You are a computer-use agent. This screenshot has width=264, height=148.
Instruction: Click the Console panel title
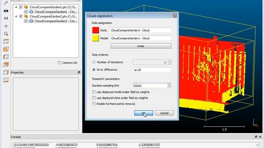coord(16,137)
